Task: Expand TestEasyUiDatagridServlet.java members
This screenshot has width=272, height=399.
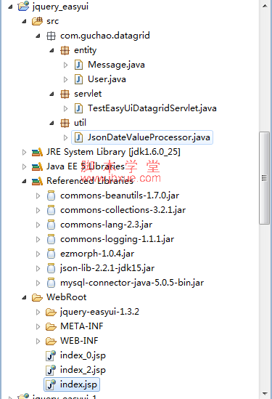Action: [65, 109]
